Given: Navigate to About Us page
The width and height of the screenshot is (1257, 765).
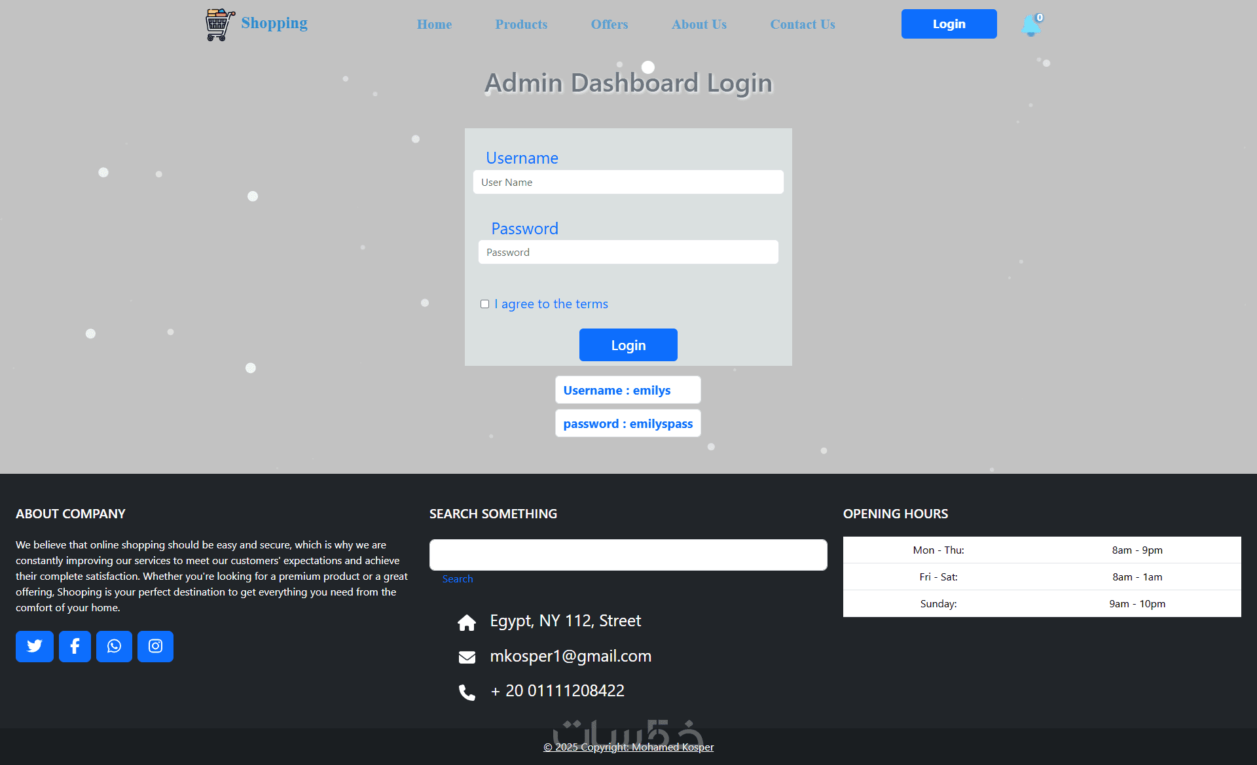Looking at the screenshot, I should (699, 24).
